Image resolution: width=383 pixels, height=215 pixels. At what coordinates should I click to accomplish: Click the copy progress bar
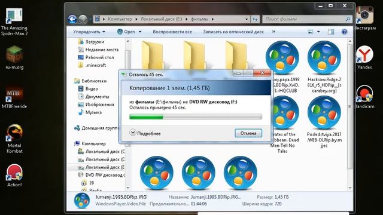tap(196, 117)
